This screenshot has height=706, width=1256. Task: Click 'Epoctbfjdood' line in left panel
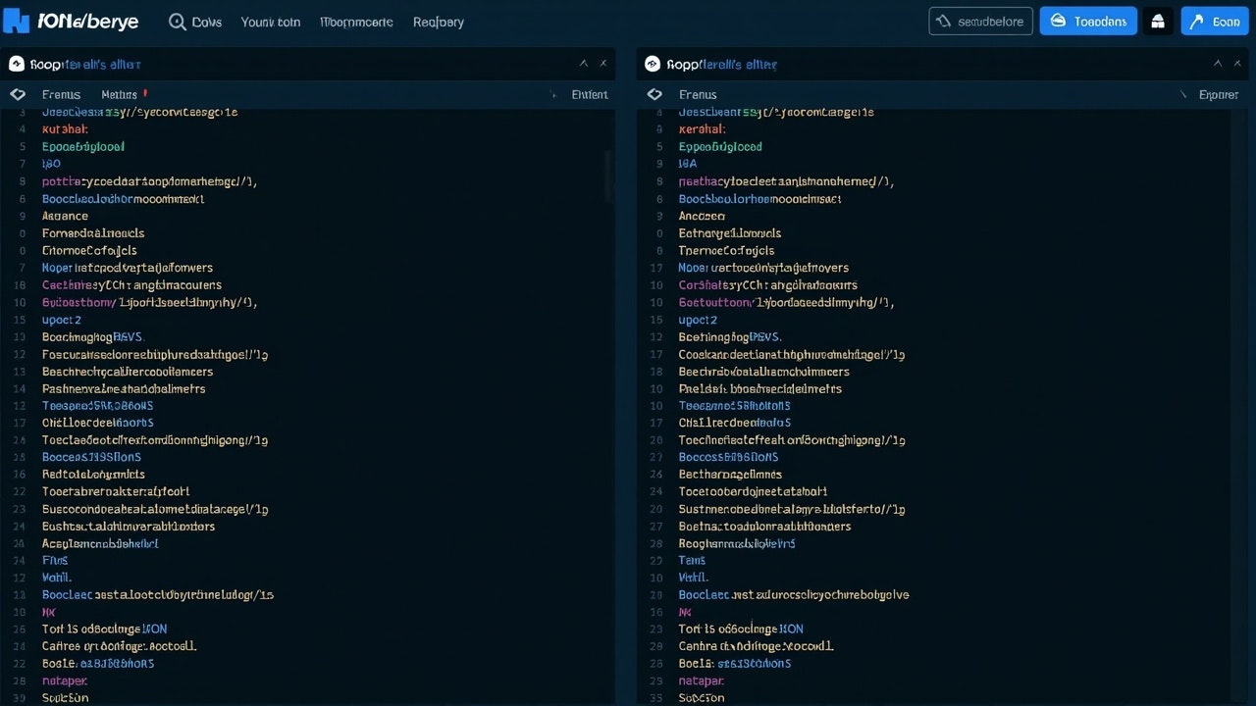pos(83,147)
